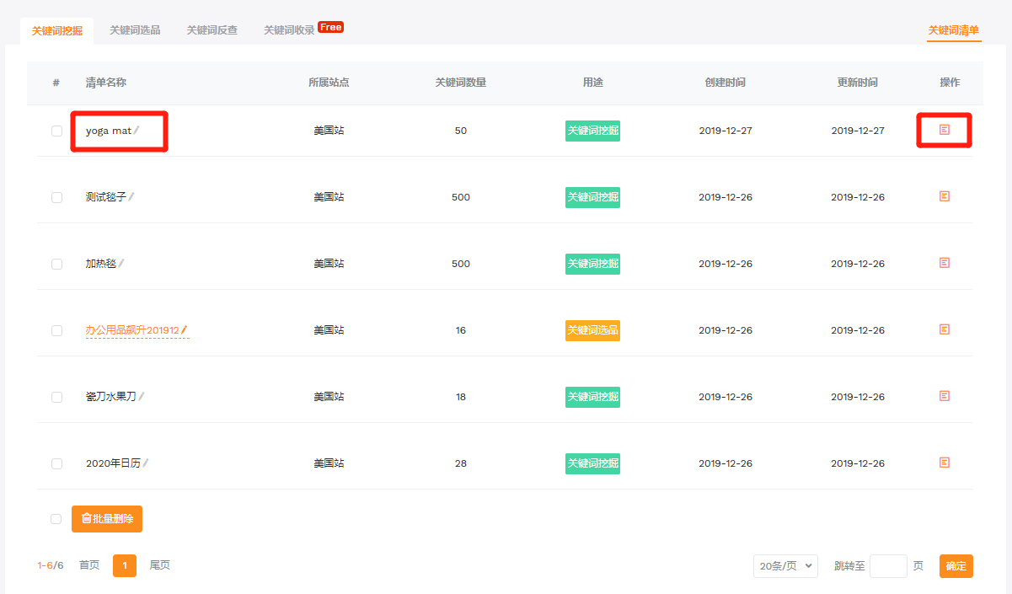The height and width of the screenshot is (594, 1012).
Task: Tick the checkbox for 办公用品飙升201912
Action: (x=56, y=330)
